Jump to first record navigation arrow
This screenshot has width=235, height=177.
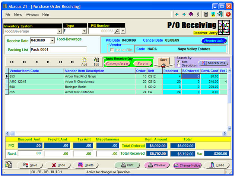pyautogui.click(x=12, y=62)
